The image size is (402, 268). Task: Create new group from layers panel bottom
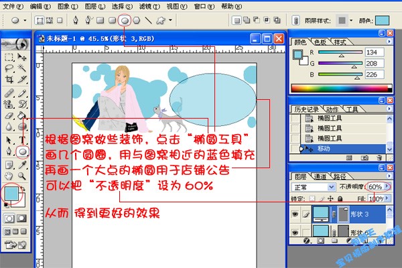point(334,241)
